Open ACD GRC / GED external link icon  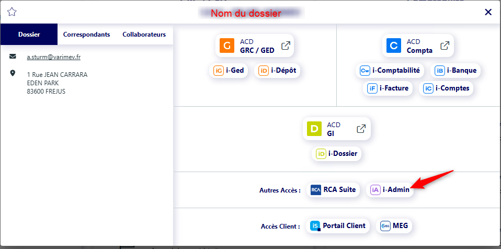point(286,46)
